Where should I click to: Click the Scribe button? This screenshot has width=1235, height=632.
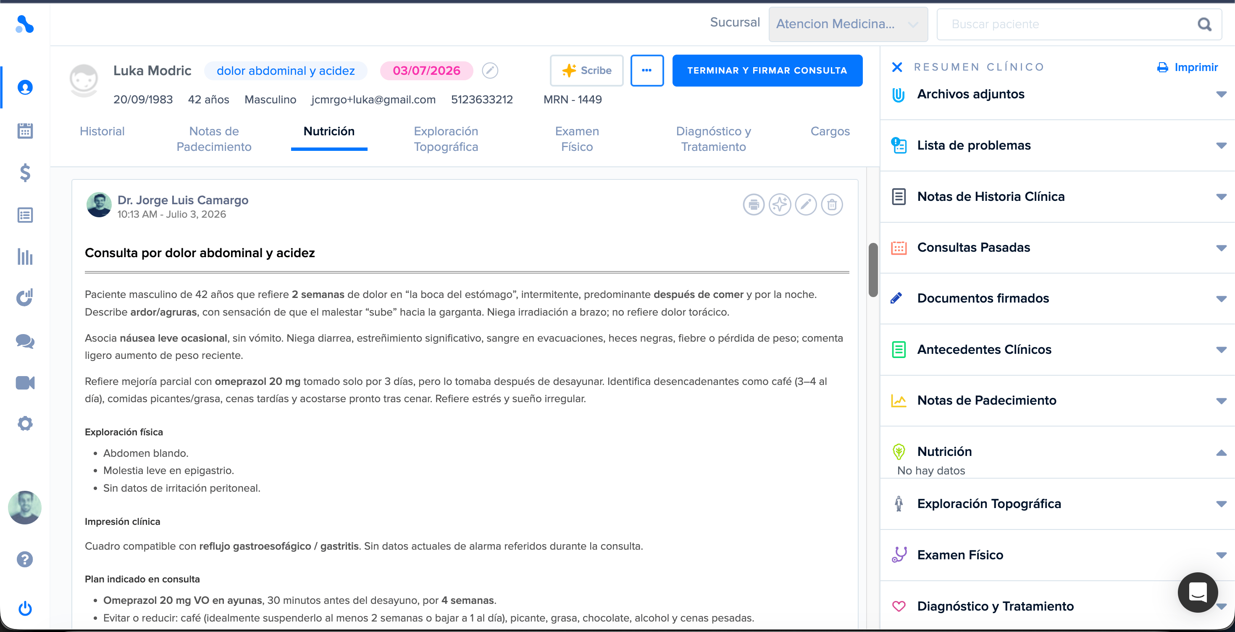point(586,71)
